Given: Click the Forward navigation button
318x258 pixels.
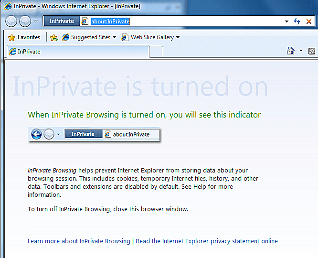Looking at the screenshot, I should [25, 21].
